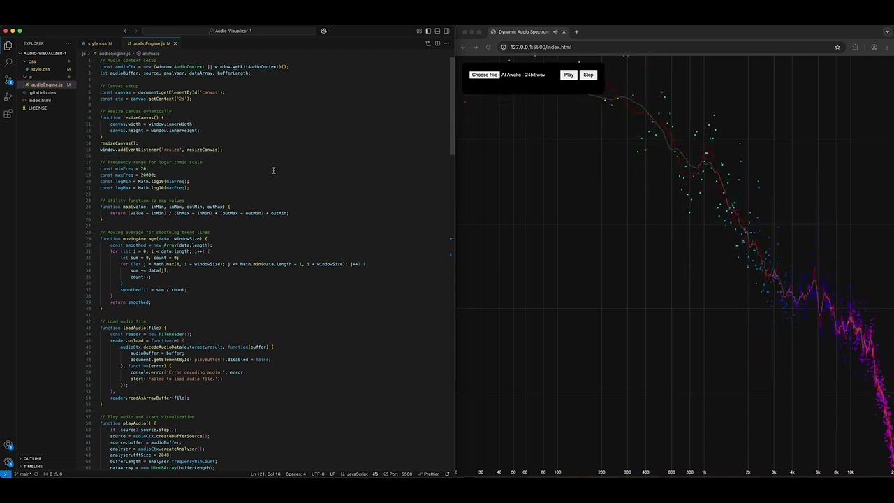
Task: Reload the browser page
Action: pyautogui.click(x=488, y=47)
